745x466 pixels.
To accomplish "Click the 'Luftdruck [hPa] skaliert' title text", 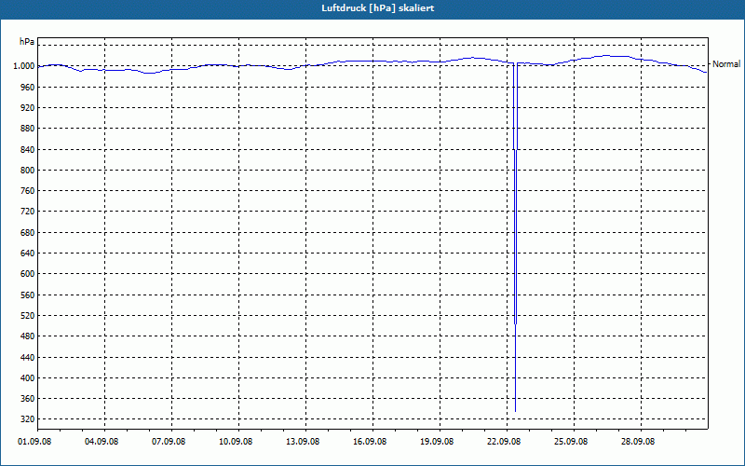I will click(x=378, y=8).
